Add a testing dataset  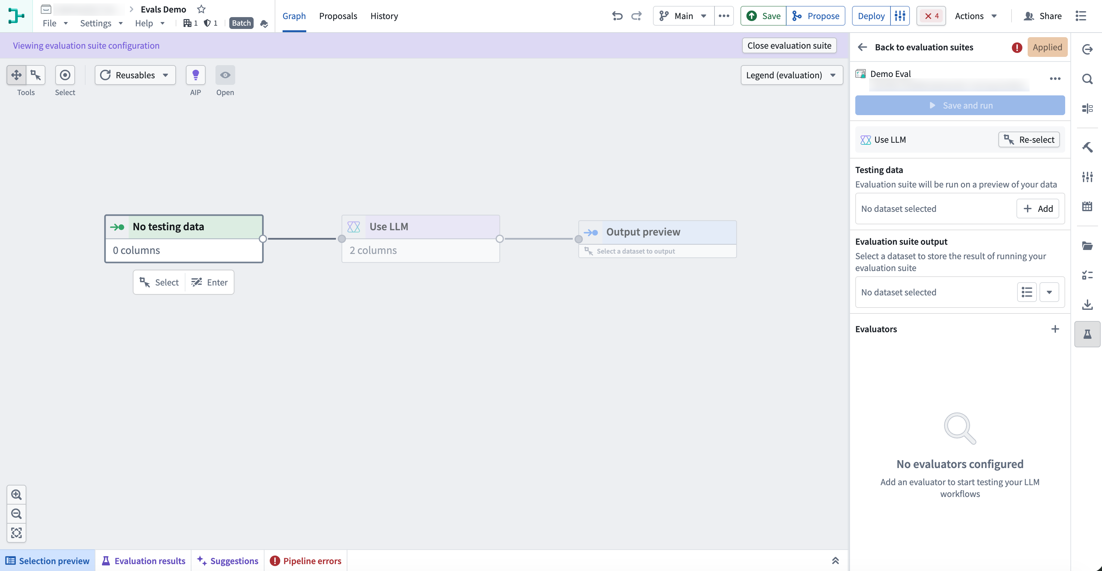coord(1038,208)
